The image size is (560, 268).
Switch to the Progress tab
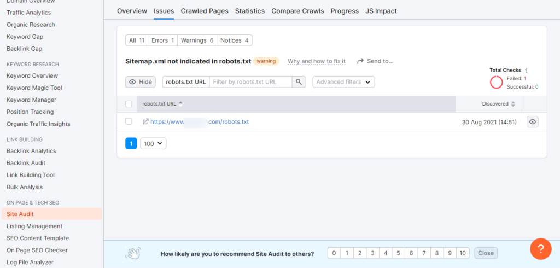click(345, 11)
